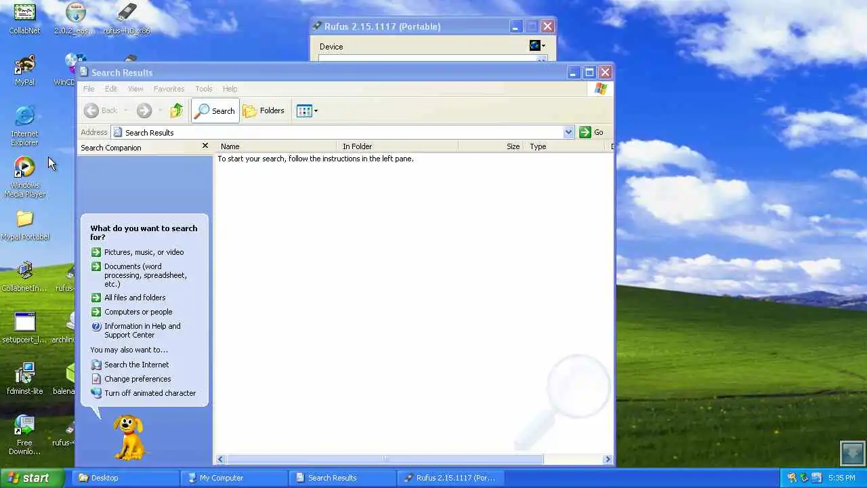Click the animated dog character

tap(128, 438)
